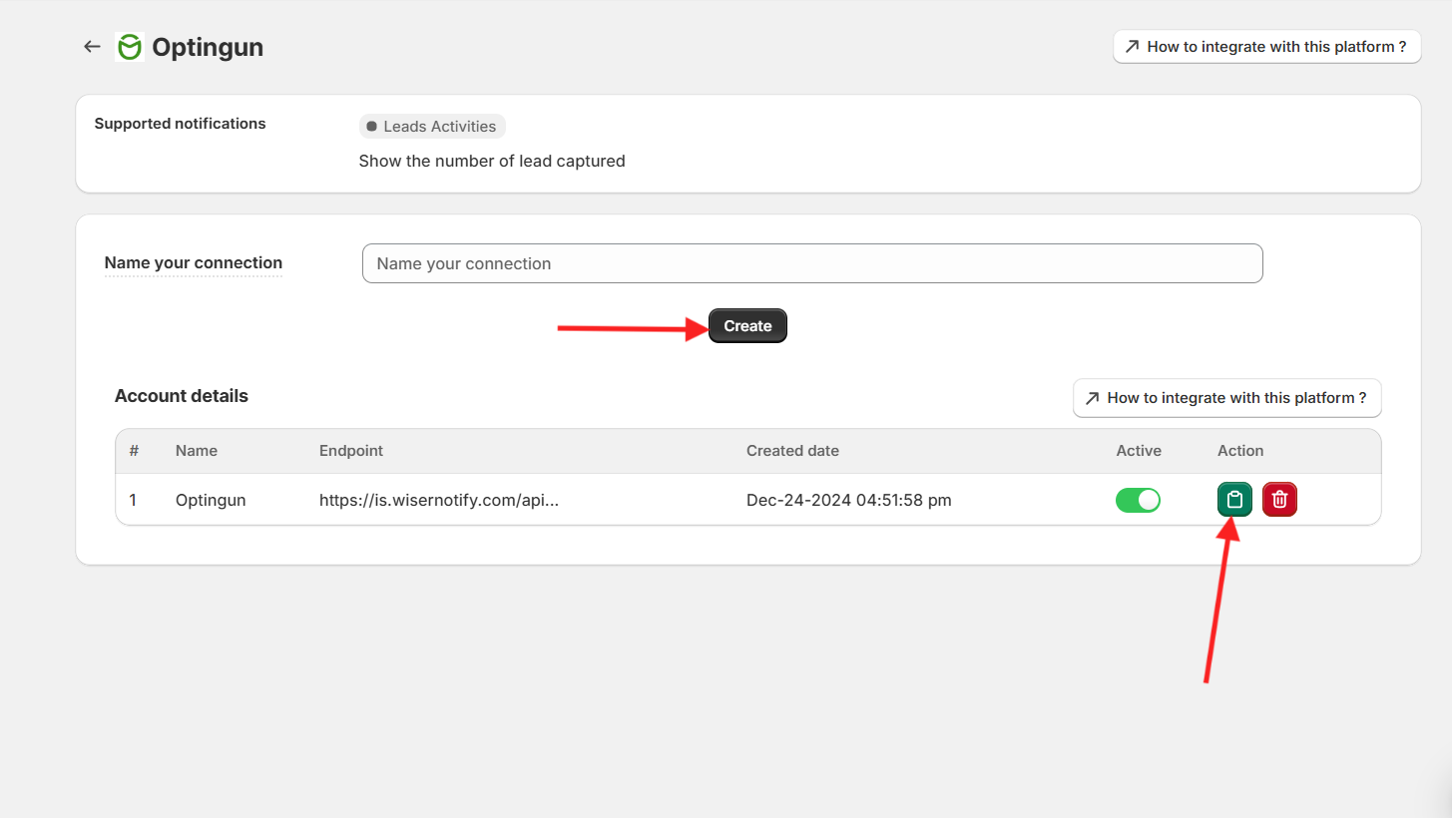Click the Create button
The height and width of the screenshot is (818, 1452).
[747, 326]
